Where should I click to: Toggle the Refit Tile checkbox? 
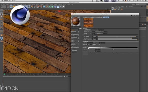(89, 46)
